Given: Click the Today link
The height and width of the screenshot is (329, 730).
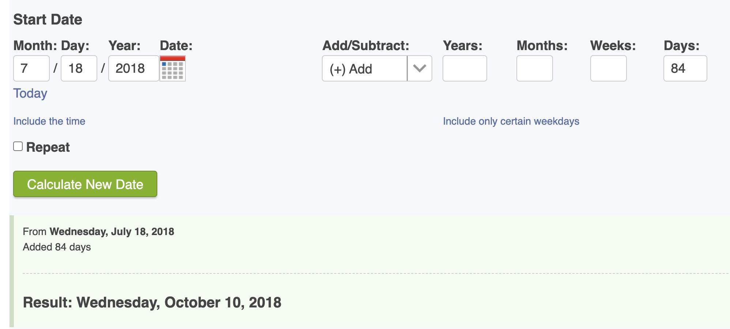Looking at the screenshot, I should pyautogui.click(x=30, y=93).
